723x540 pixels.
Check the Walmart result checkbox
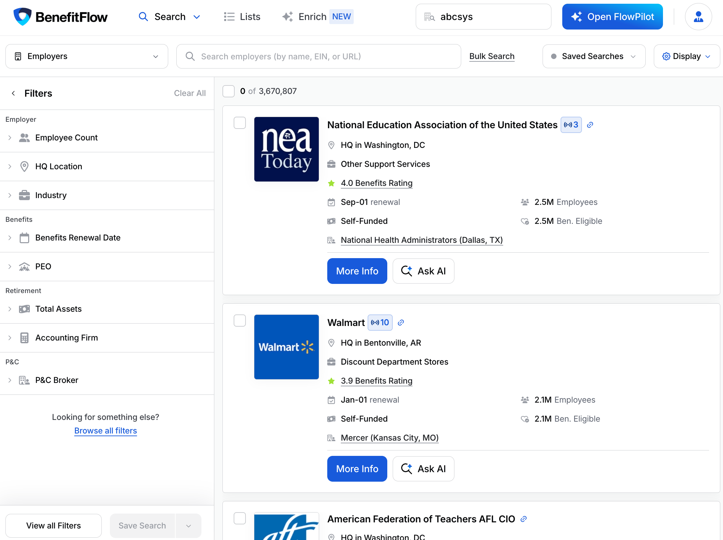point(240,321)
